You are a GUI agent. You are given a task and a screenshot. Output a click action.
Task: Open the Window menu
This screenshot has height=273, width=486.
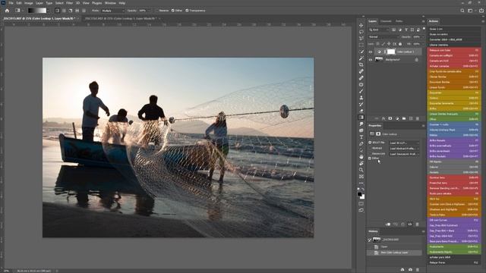click(110, 3)
